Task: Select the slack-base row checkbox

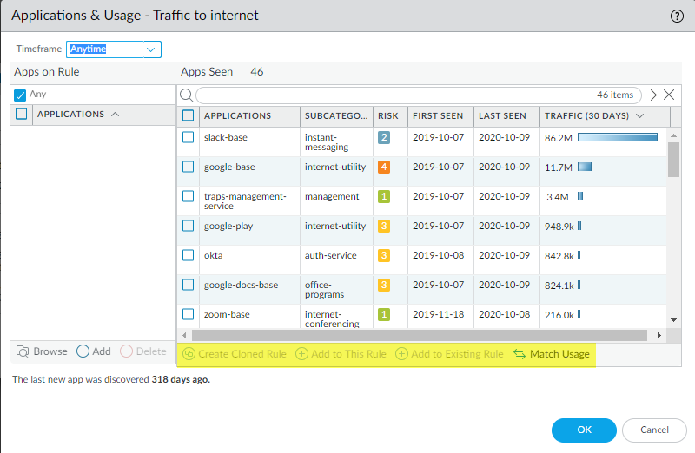Action: [x=189, y=137]
